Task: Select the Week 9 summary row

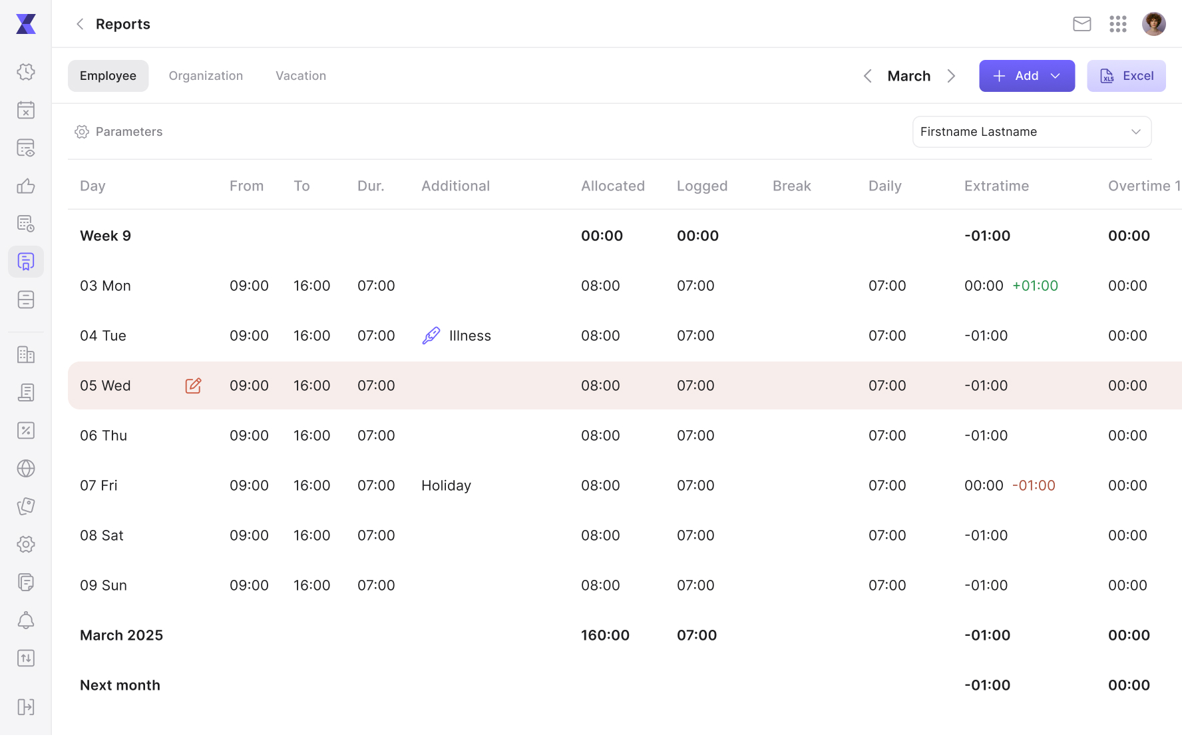Action: (625, 236)
